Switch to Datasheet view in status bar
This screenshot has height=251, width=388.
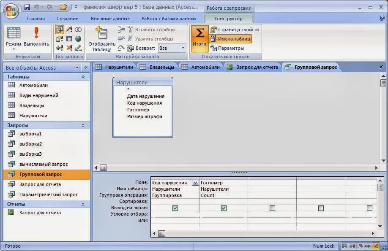pos(344,246)
